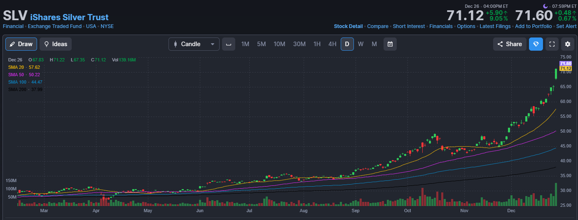The width and height of the screenshot is (578, 220).
Task: Click the Financial sector link
Action: point(13,26)
